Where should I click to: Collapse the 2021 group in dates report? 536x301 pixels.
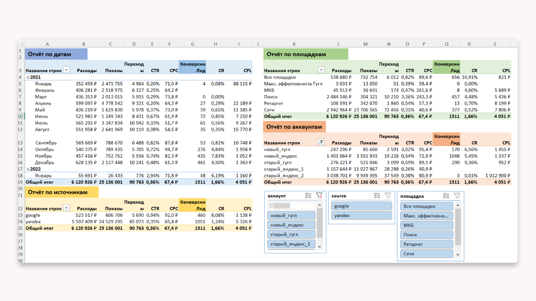click(28, 77)
